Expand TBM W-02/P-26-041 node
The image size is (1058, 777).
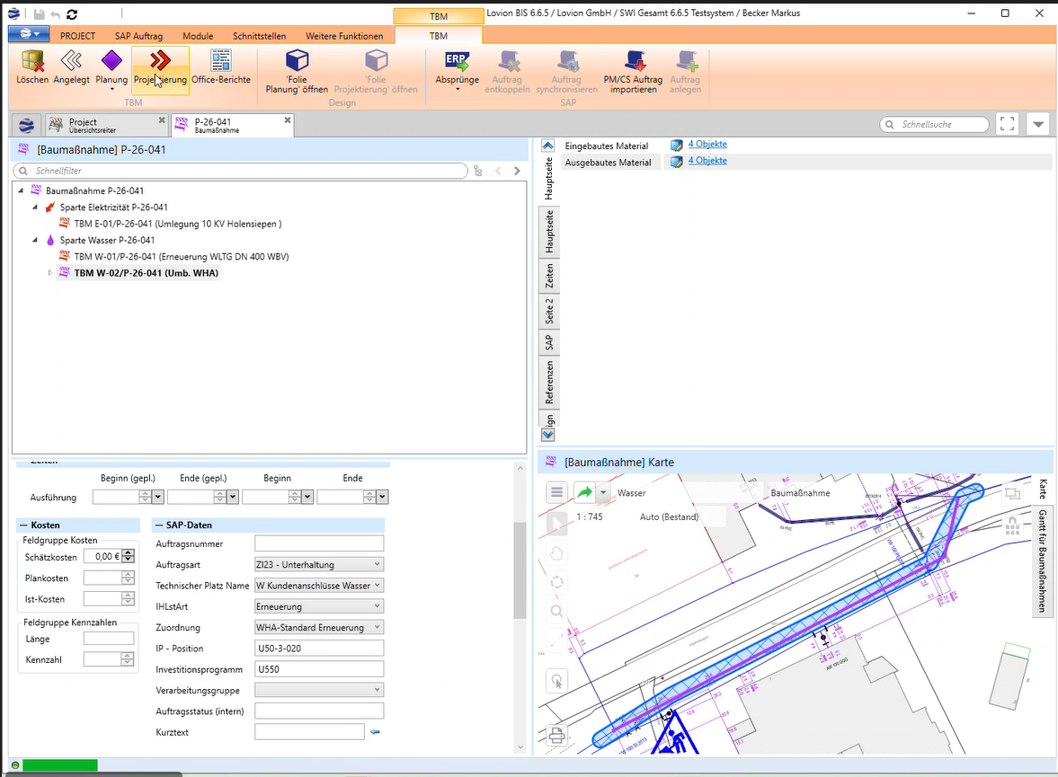point(49,273)
